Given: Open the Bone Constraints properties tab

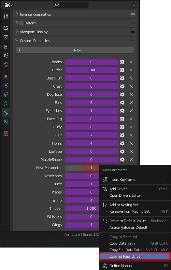Looking at the screenshot, I should coord(6,122).
